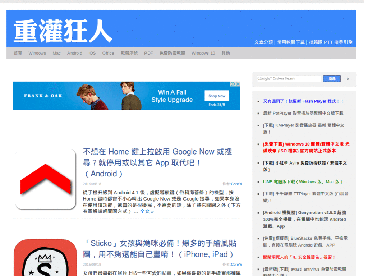Image resolution: width=368 pixels, height=276 pixels.
Task: Open the Android nav item
Action: tap(75, 53)
